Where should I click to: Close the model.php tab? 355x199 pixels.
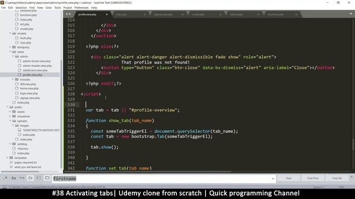220,14
